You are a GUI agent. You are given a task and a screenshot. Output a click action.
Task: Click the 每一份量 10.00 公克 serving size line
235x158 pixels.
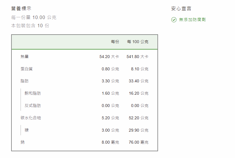coord(34,18)
